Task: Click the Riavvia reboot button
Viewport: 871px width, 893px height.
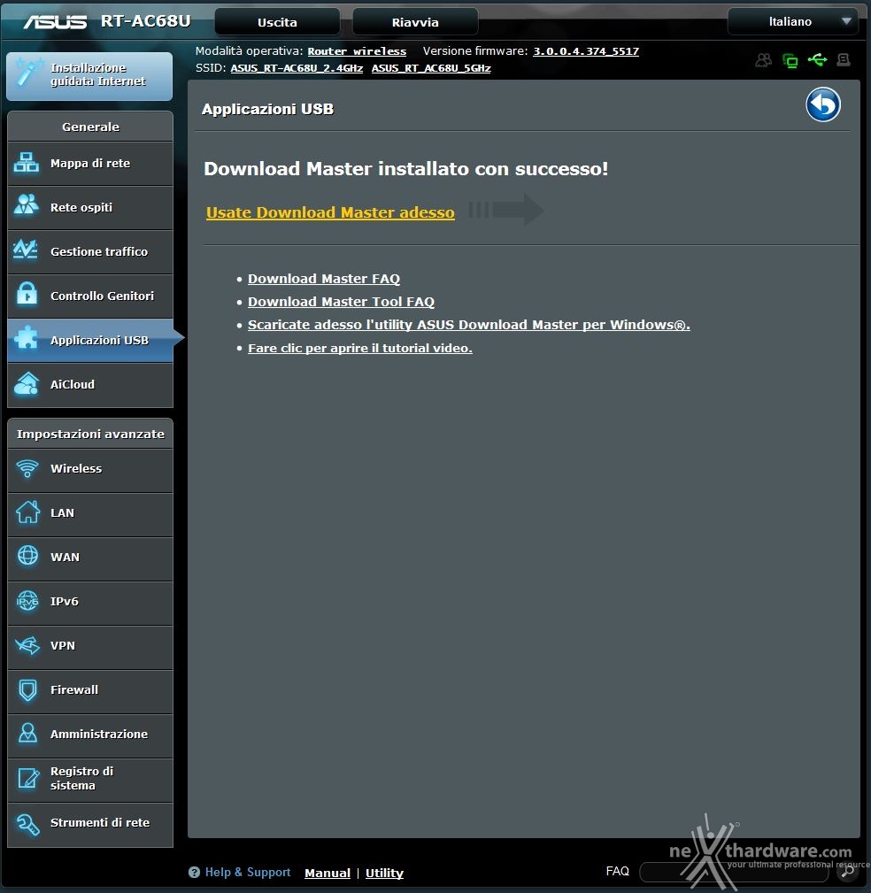Action: click(x=415, y=22)
